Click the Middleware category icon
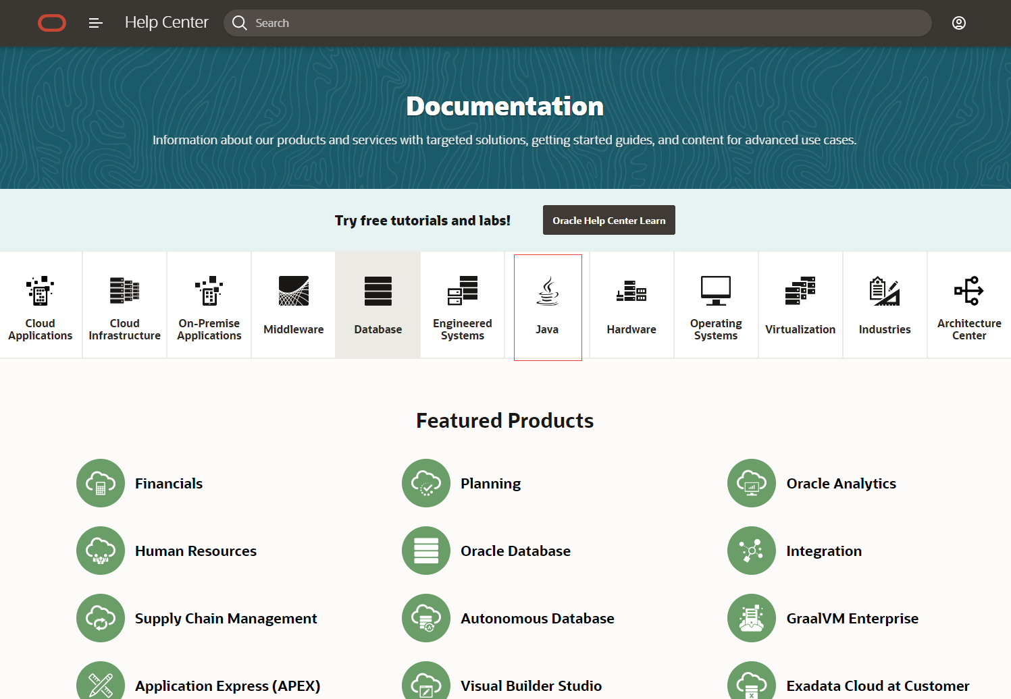 click(x=294, y=291)
